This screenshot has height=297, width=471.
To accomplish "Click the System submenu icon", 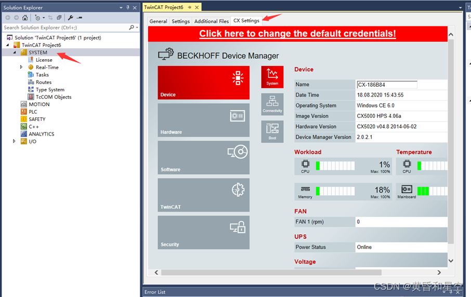I will [272, 77].
